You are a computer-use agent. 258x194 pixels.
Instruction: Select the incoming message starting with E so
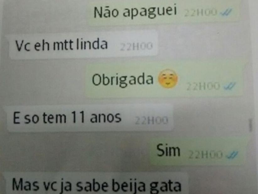pos(90,118)
